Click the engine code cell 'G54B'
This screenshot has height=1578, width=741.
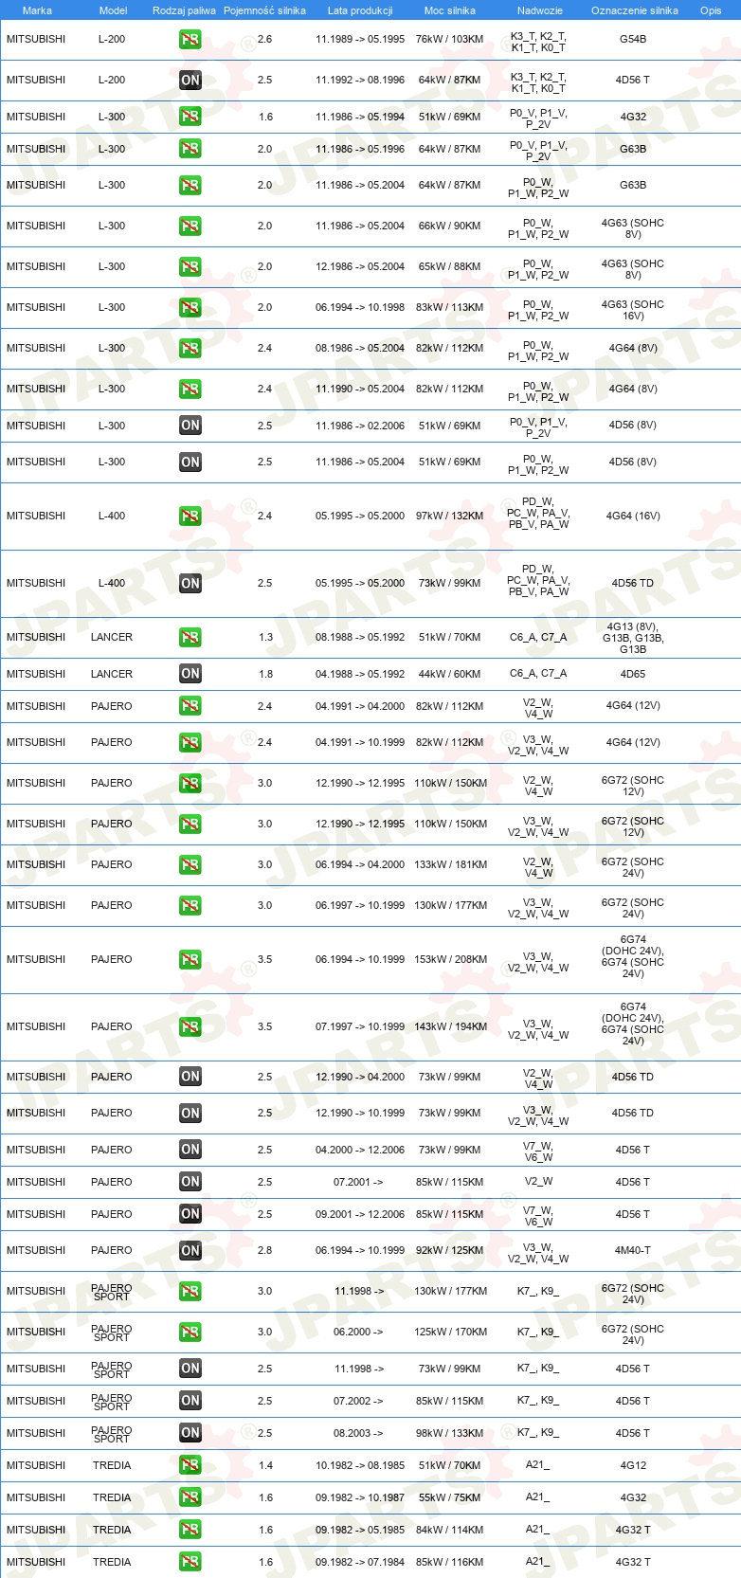[633, 40]
